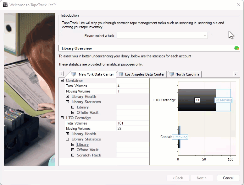Viewport: 244px width, 185px height.
Task: Expand Library Health under LTO Cartridge
Action: 67,134
